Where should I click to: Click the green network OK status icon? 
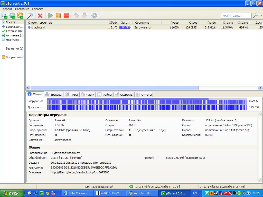[131, 186]
